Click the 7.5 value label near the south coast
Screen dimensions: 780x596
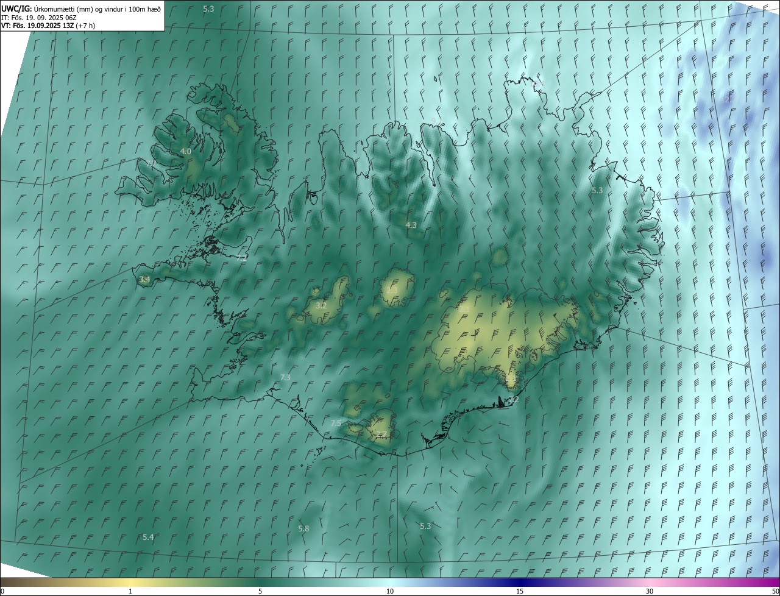[x=336, y=423]
